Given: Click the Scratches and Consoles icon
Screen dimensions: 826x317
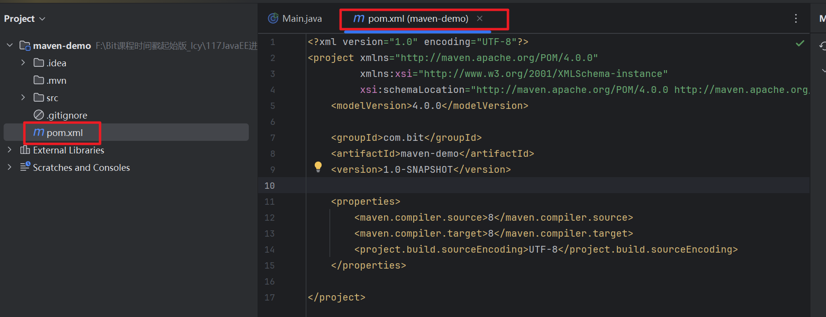Looking at the screenshot, I should (25, 167).
